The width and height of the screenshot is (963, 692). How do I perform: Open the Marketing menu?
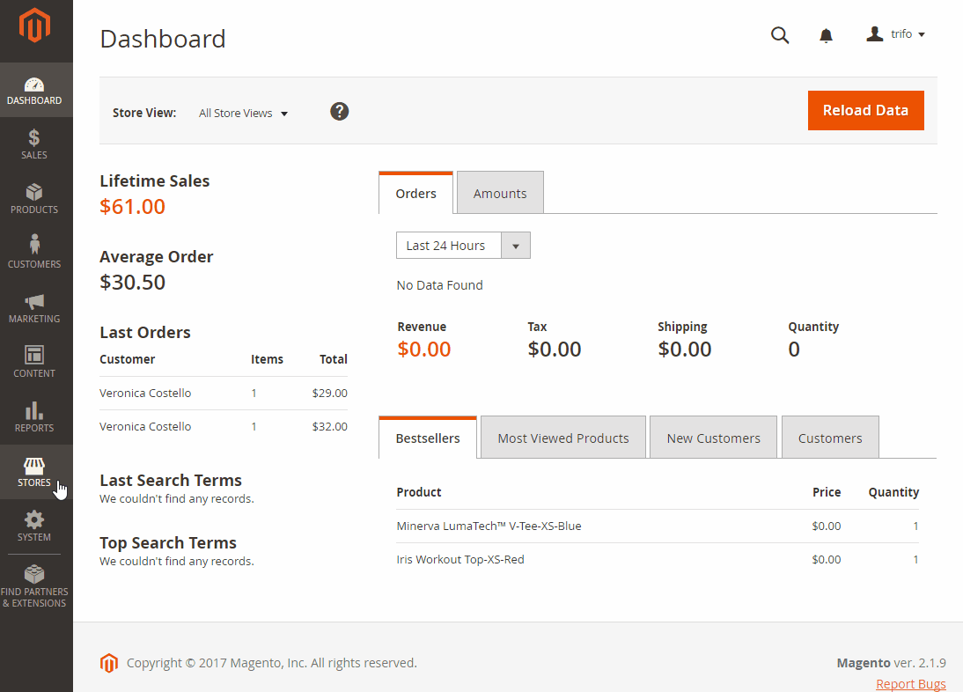pyautogui.click(x=36, y=308)
